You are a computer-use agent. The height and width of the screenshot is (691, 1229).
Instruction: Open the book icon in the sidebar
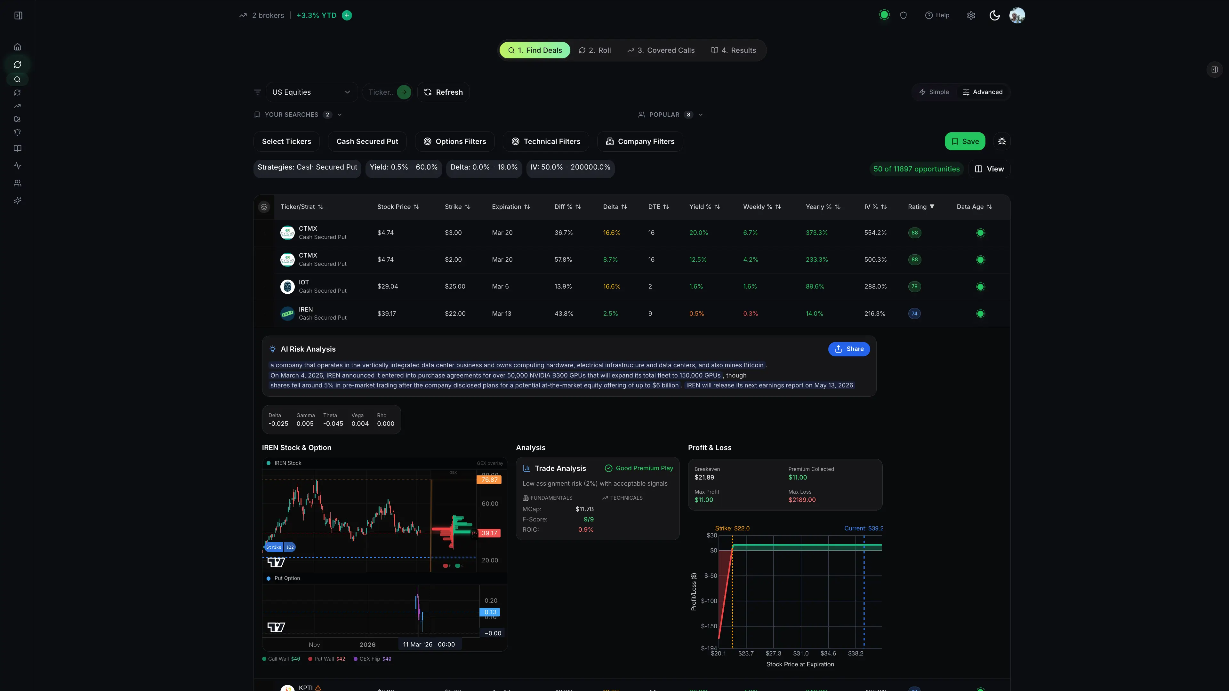18,148
